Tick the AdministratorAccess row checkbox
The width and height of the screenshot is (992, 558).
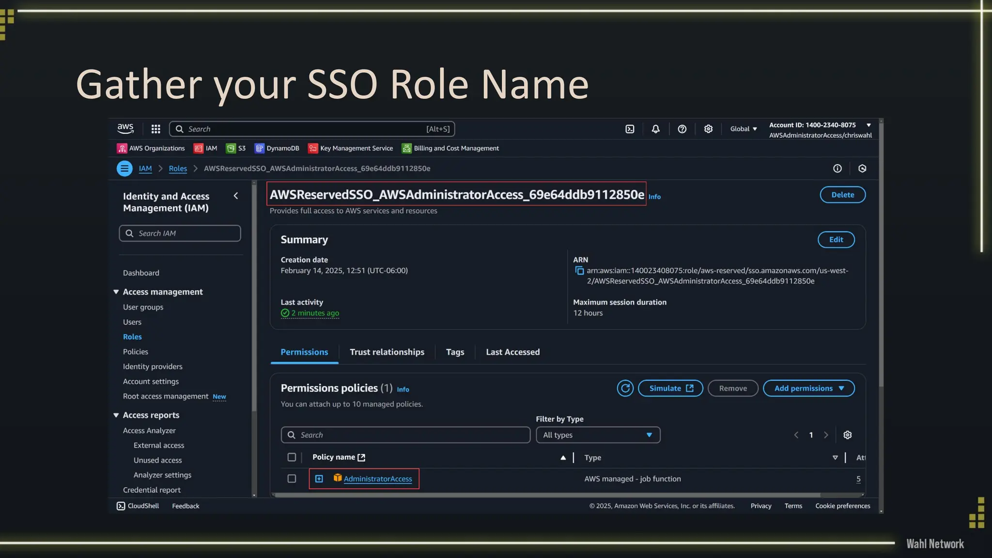[292, 479]
